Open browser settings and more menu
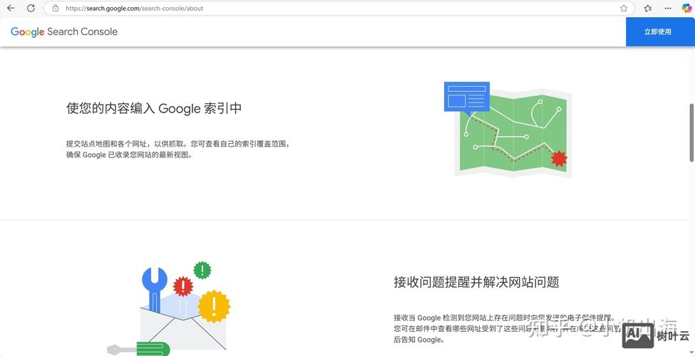This screenshot has height=356, width=695. [667, 8]
